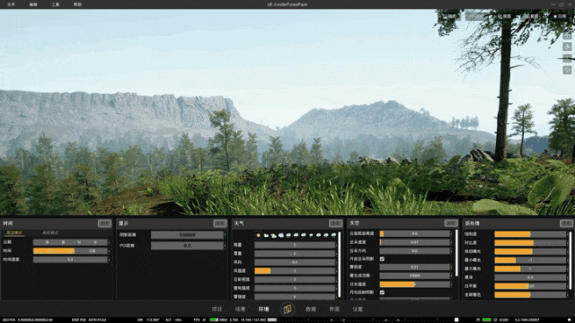575x323 pixels.
Task: Adjust the 时间 slider in the time panel
Action: tap(70, 251)
